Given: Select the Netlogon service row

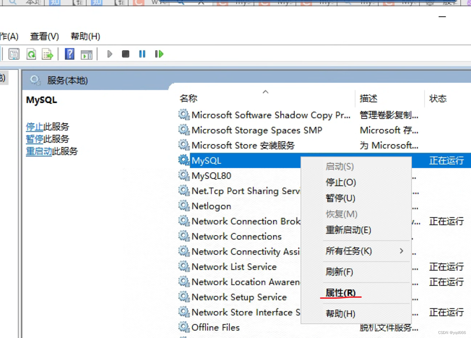Looking at the screenshot, I should point(211,206).
